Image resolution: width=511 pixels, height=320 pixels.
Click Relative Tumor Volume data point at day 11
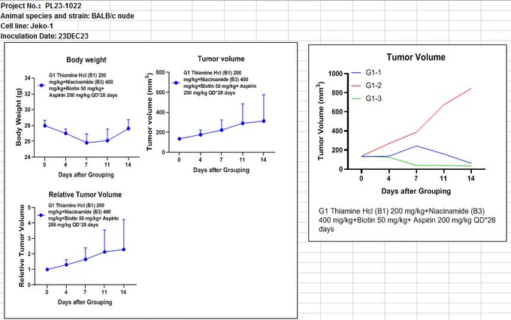pyautogui.click(x=104, y=252)
